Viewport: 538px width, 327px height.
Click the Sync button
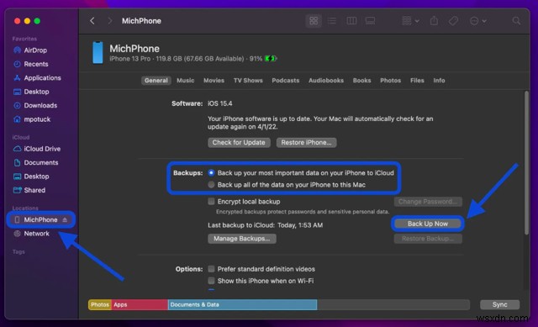tap(499, 304)
